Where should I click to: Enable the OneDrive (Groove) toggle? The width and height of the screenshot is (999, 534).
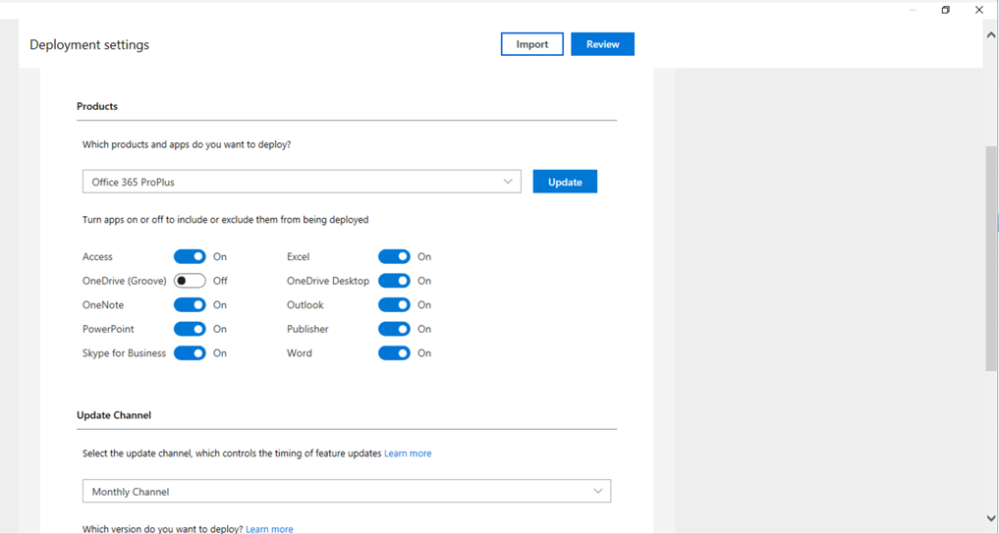(x=190, y=281)
